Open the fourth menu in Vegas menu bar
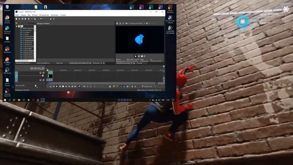 35,15
